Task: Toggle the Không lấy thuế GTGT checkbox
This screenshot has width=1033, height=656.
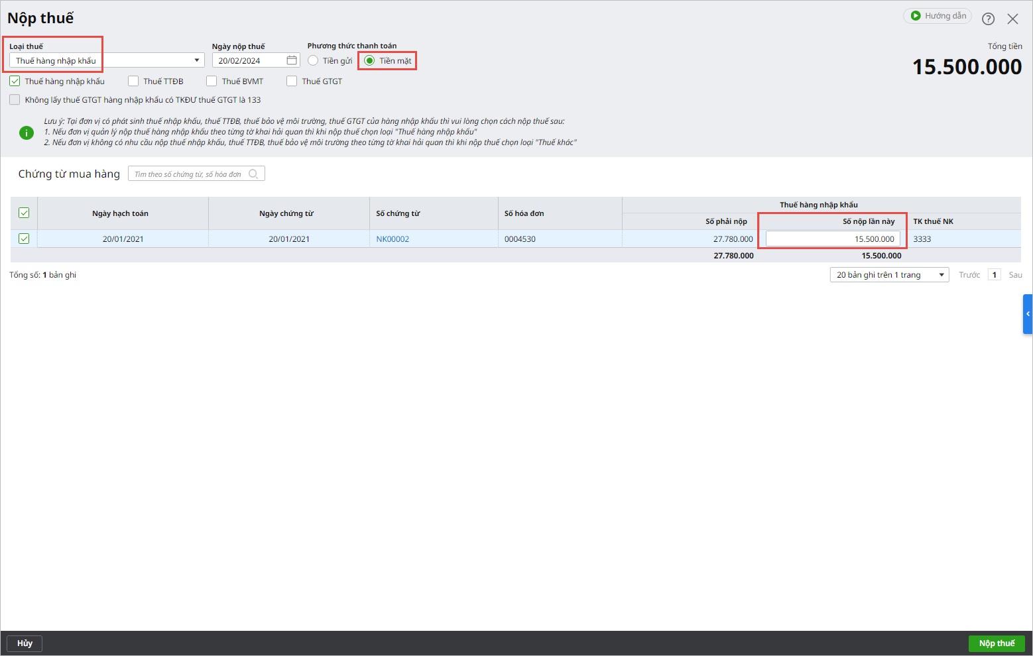Action: [x=15, y=99]
